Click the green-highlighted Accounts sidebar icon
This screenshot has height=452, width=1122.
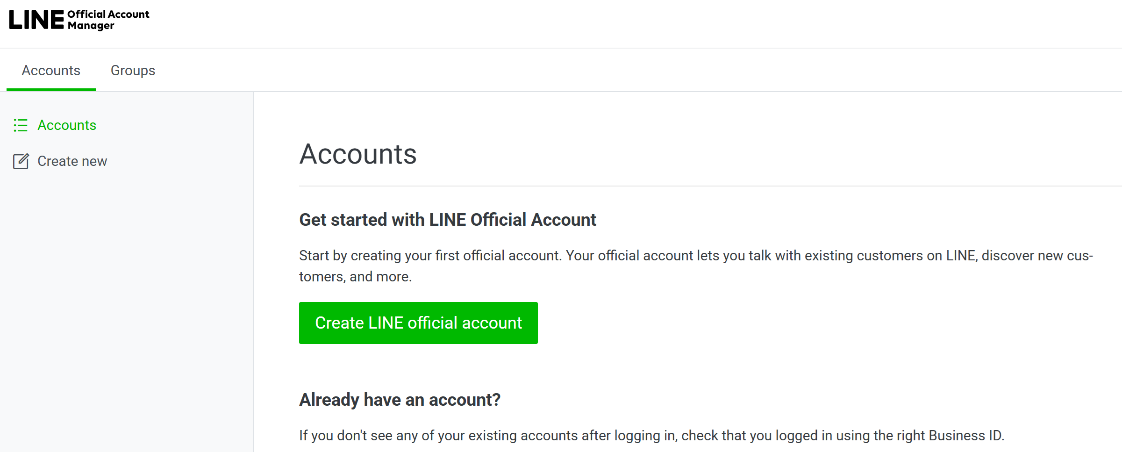pos(21,125)
